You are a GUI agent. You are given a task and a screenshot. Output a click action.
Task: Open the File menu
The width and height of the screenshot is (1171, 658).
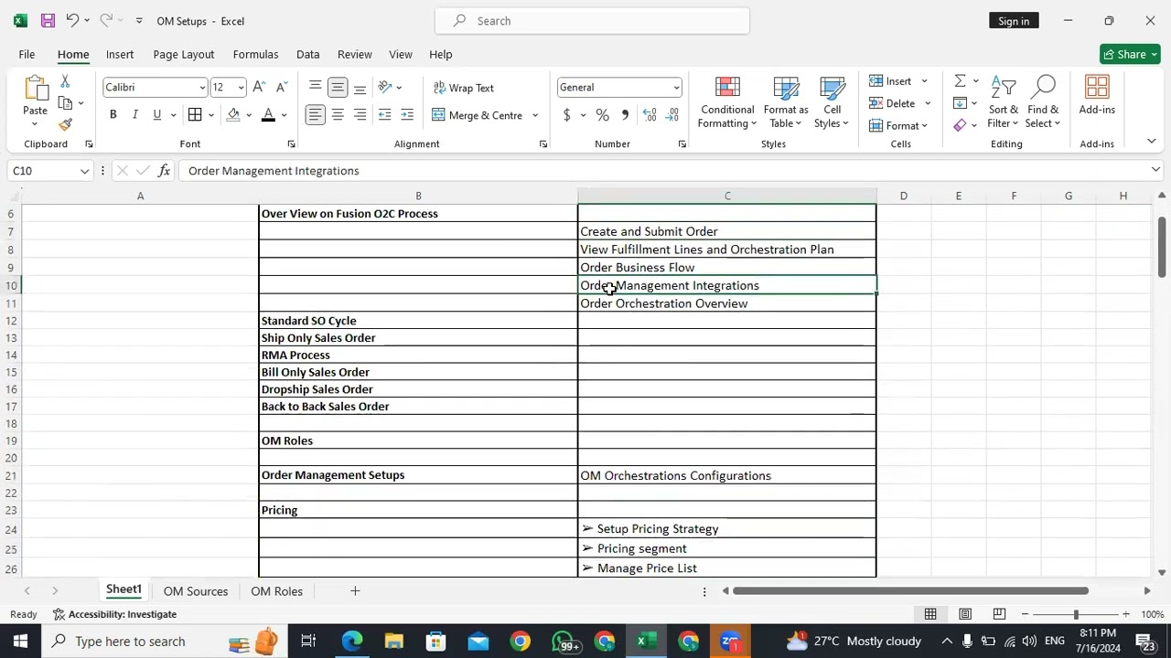click(27, 54)
